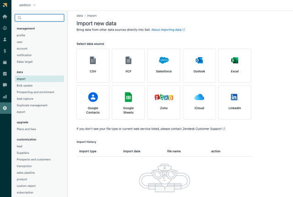Open Duplicate management page
Viewport: 293px width, 197px height.
[32, 105]
